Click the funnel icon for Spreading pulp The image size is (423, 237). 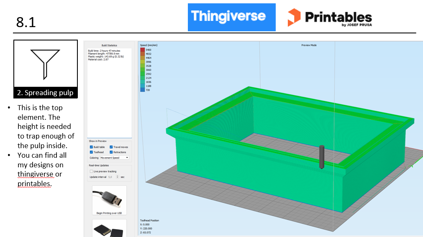(x=45, y=64)
